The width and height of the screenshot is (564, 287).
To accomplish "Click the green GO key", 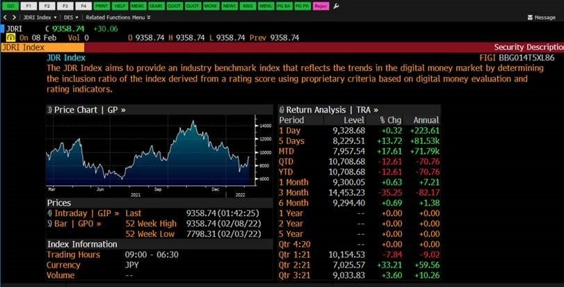I will pyautogui.click(x=10, y=6).
